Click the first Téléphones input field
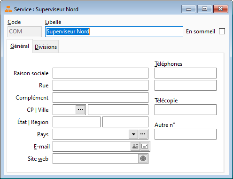233x179 pixels. [186, 73]
